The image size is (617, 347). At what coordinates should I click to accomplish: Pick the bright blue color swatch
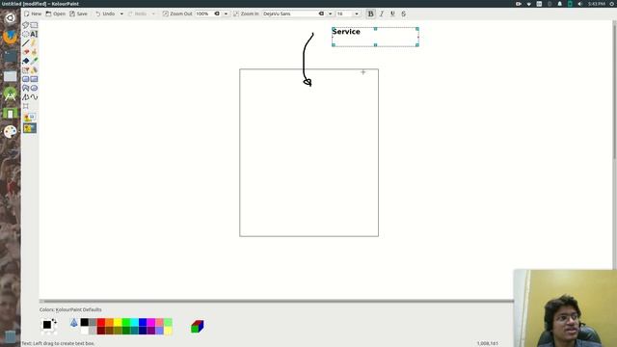143,323
